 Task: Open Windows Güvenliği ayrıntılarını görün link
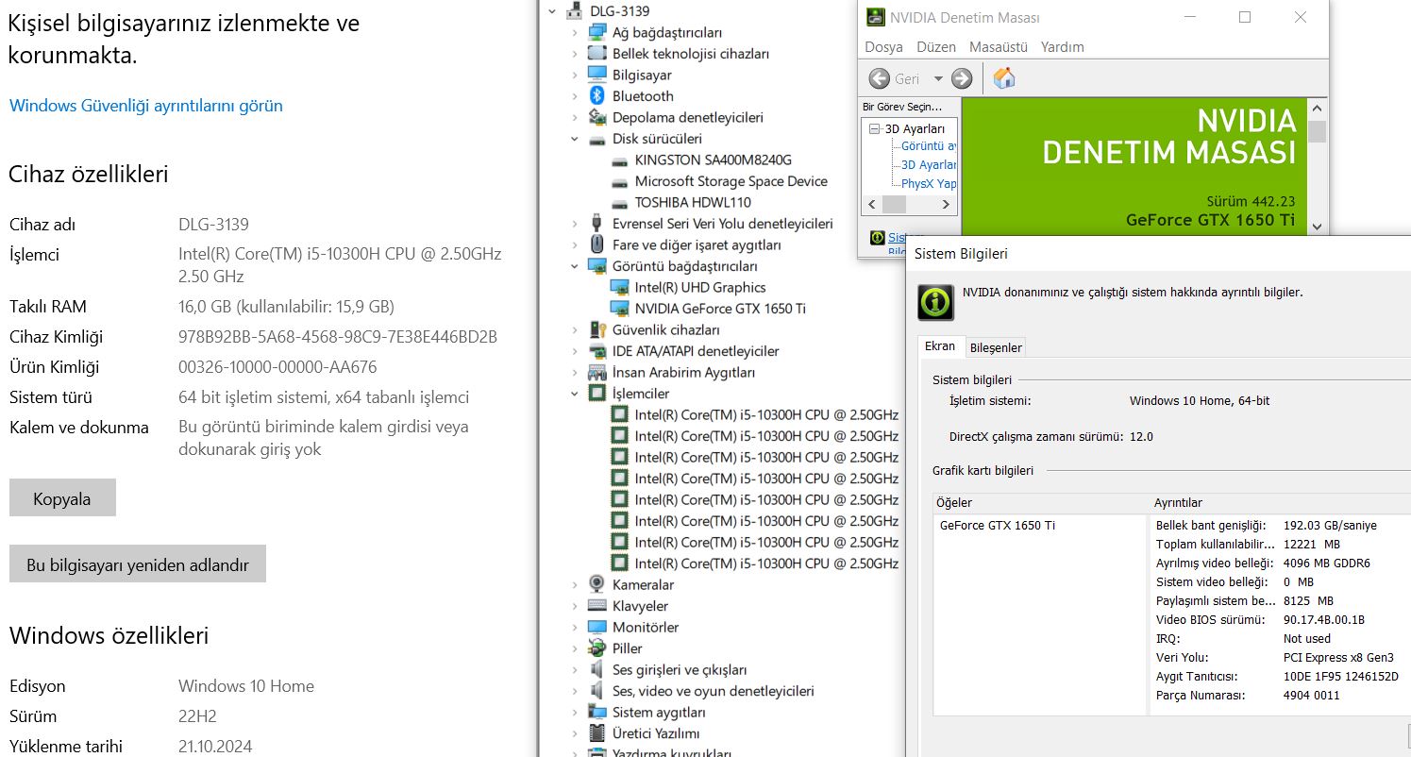click(x=146, y=106)
